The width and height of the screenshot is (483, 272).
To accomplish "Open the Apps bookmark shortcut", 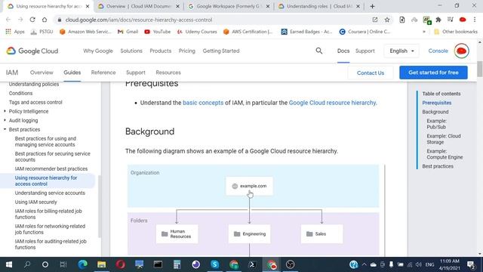I will click(x=15, y=32).
